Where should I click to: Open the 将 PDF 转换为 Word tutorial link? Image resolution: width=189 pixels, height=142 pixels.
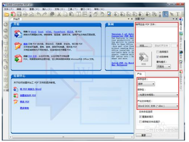pyautogui.click(x=31, y=89)
